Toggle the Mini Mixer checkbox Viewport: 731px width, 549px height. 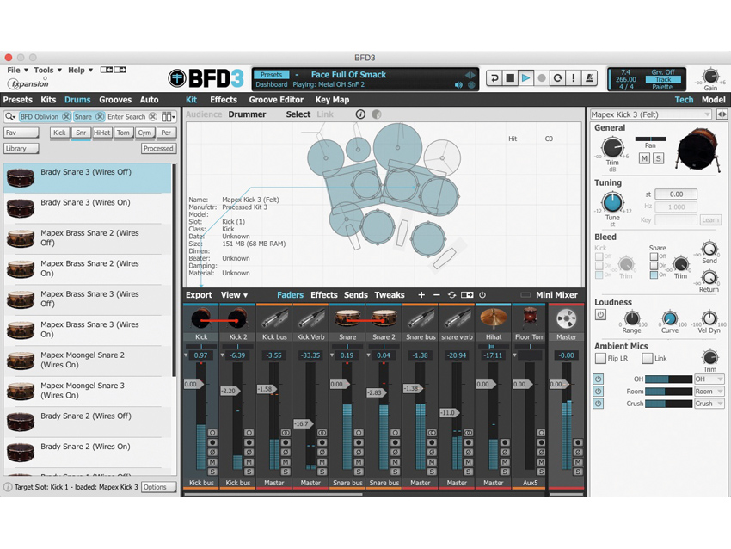point(525,295)
